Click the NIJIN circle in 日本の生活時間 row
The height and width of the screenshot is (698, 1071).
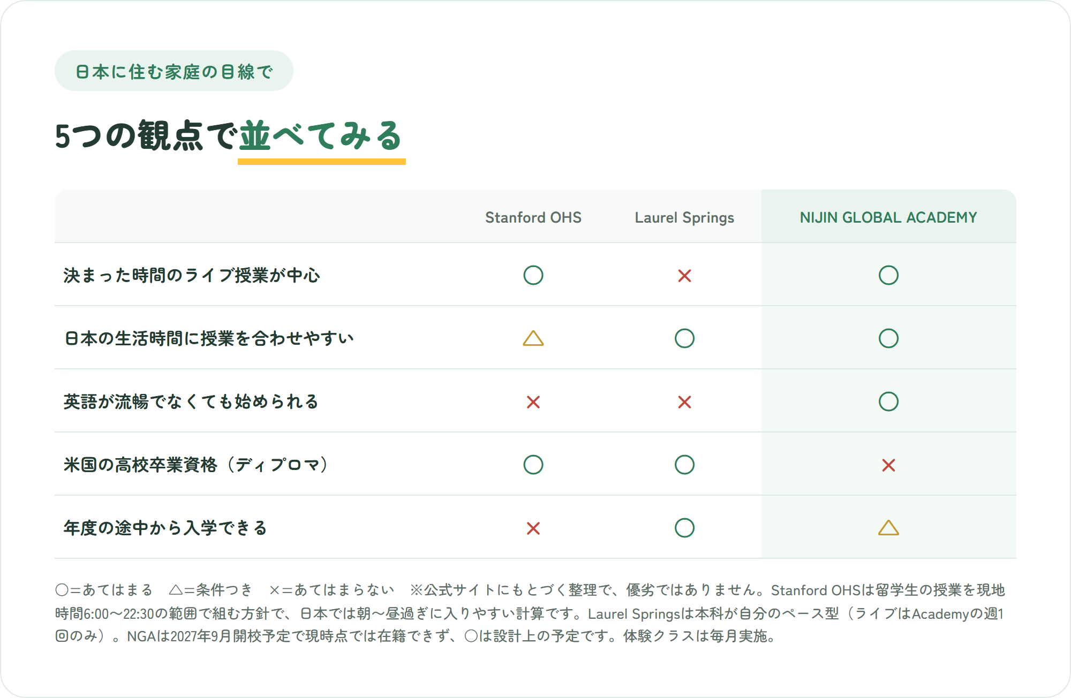point(888,338)
